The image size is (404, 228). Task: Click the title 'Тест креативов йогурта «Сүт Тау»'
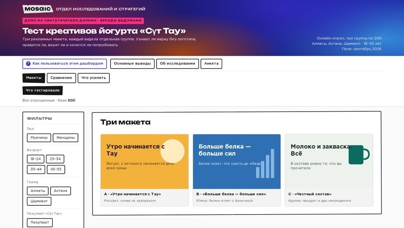[104, 31]
